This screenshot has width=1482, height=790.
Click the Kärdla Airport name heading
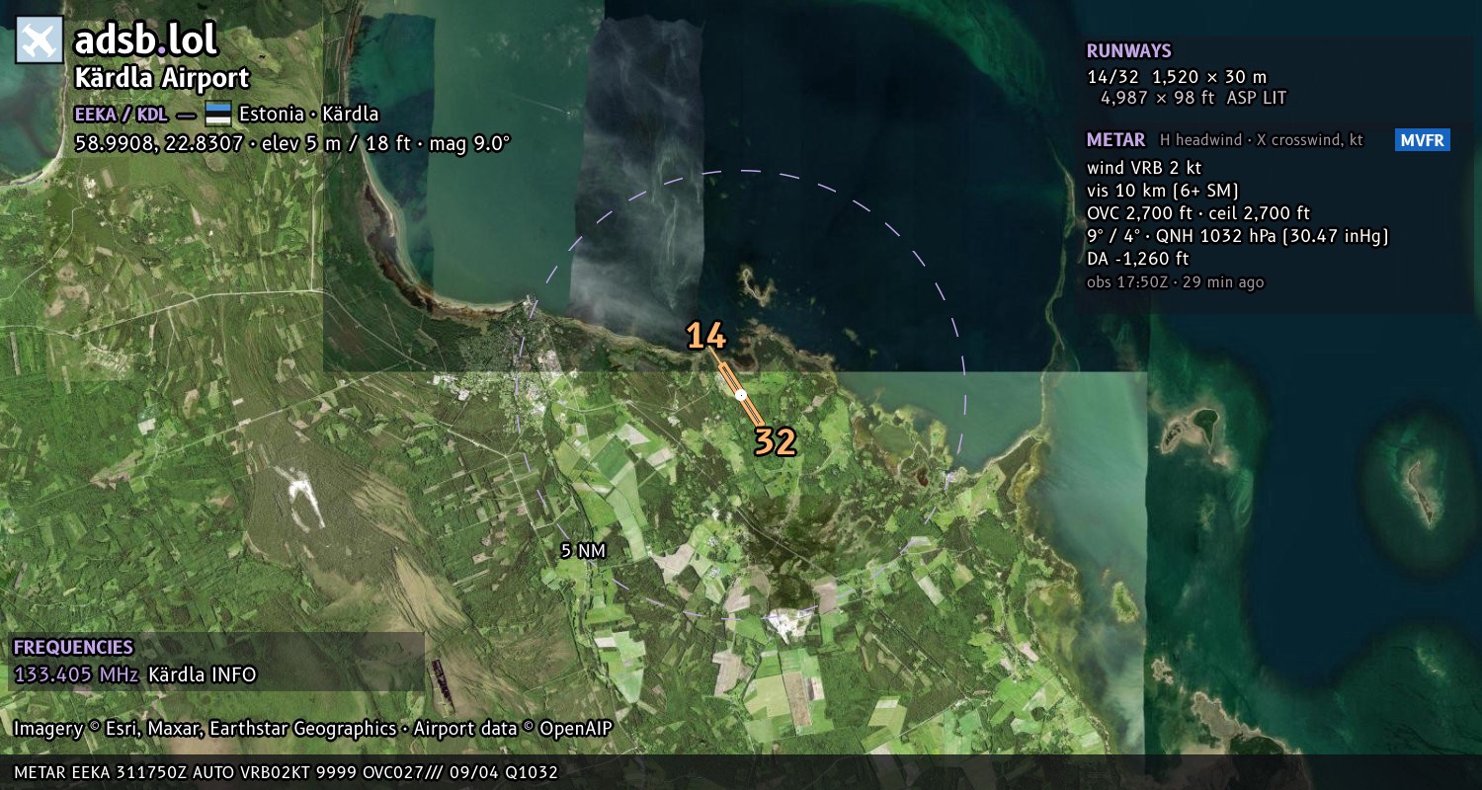[x=162, y=79]
